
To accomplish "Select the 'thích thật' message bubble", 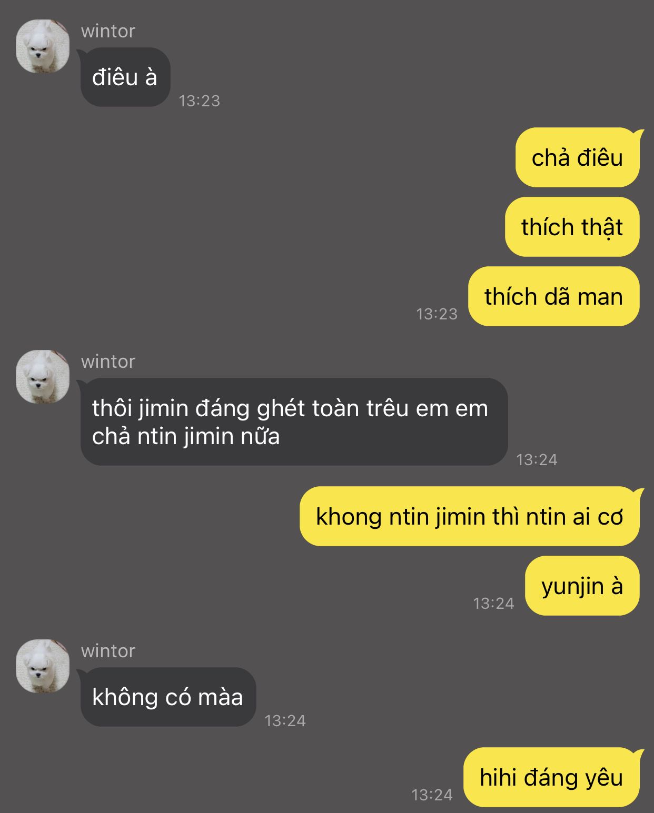I will 572,227.
